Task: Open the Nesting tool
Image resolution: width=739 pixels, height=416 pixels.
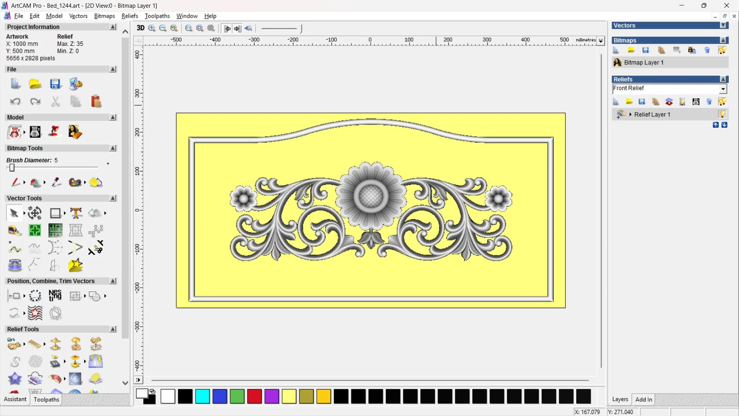Action: pyautogui.click(x=55, y=296)
